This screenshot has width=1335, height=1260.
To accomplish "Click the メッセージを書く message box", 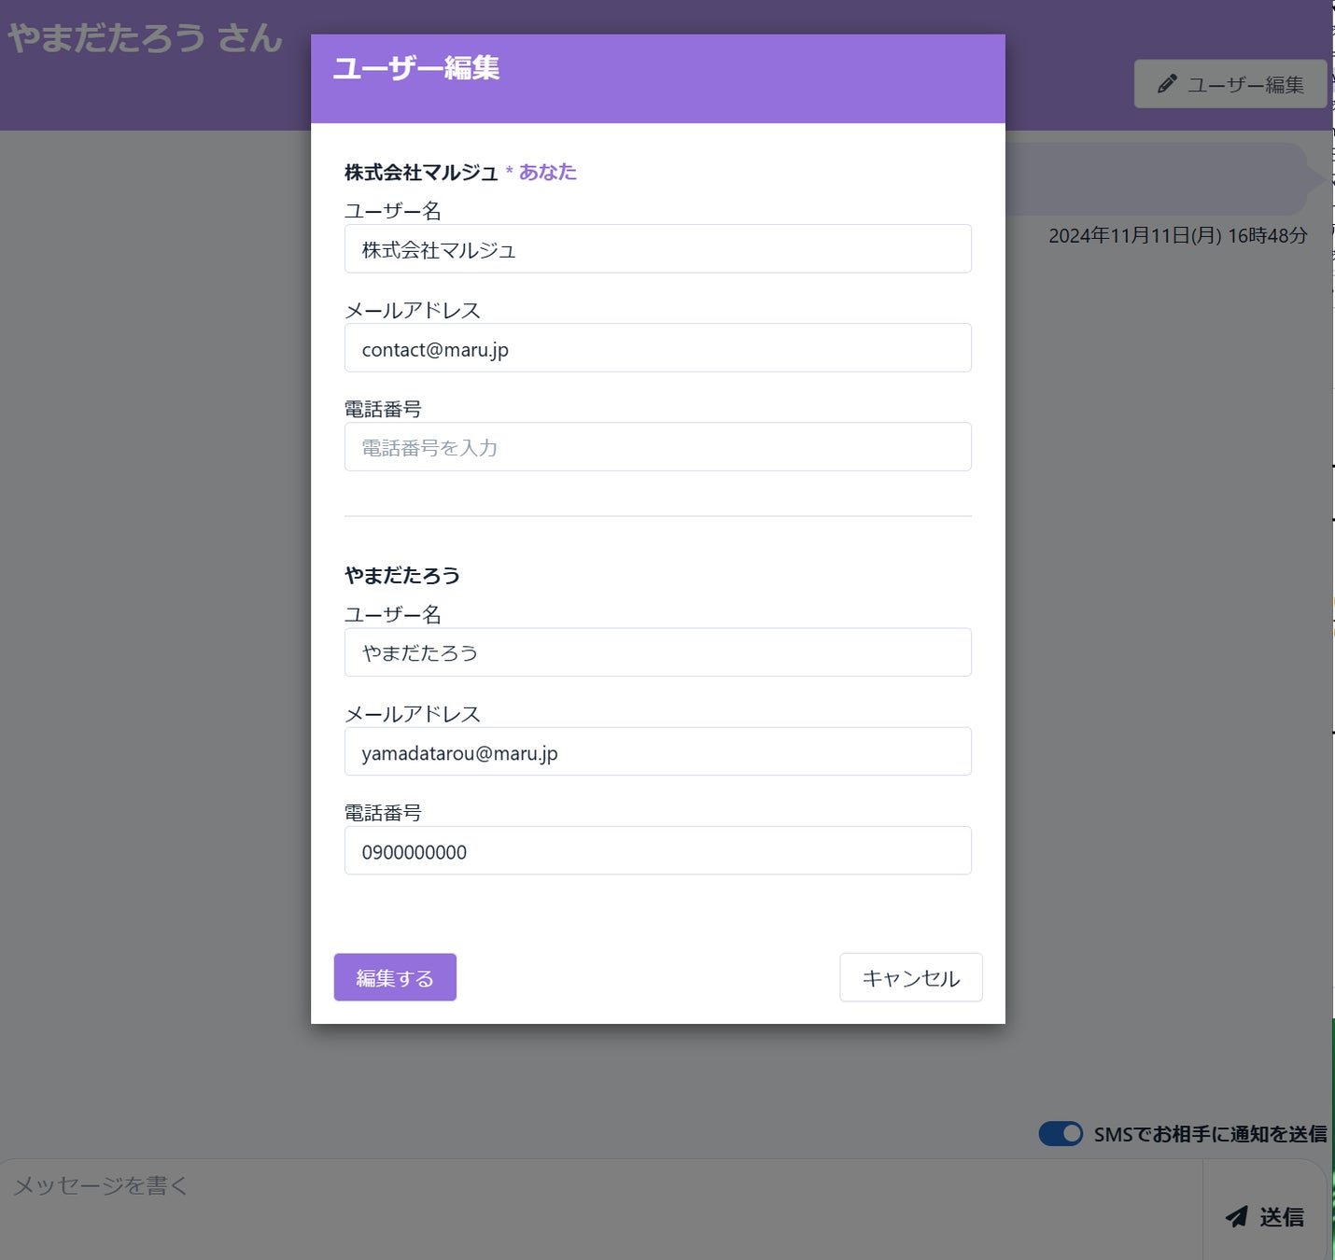I will click(x=601, y=1210).
